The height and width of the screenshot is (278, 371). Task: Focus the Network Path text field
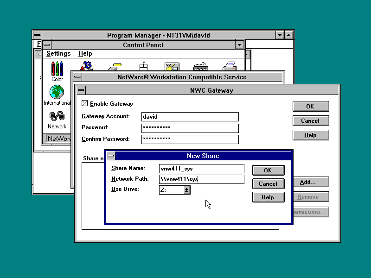pyautogui.click(x=202, y=179)
